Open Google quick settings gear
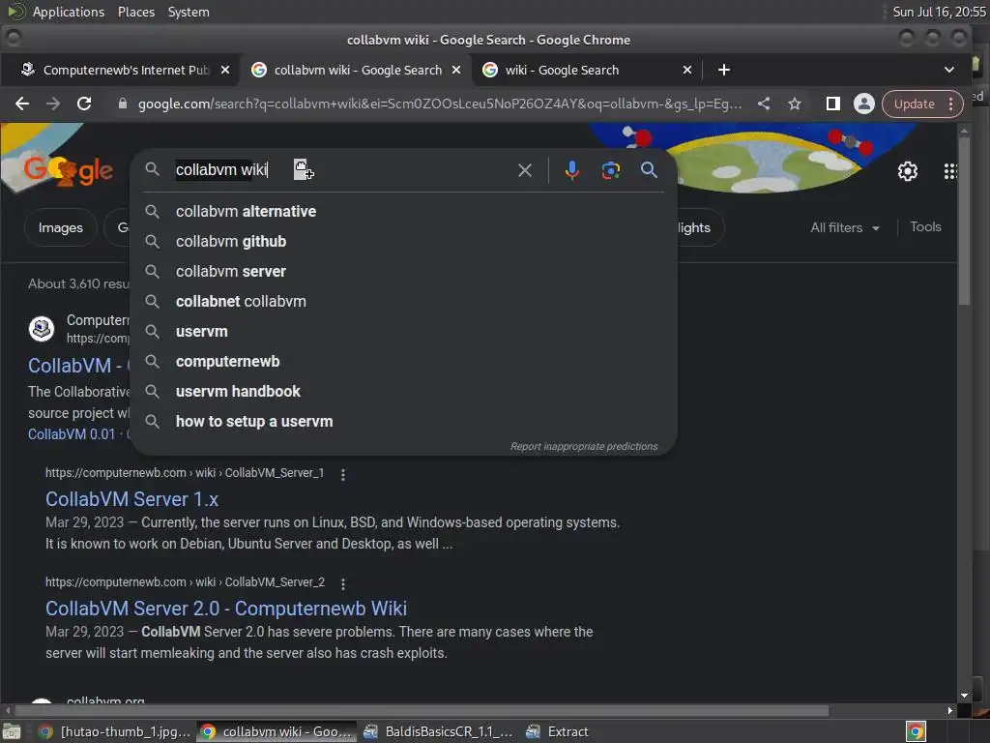The height and width of the screenshot is (743, 990). click(x=907, y=170)
